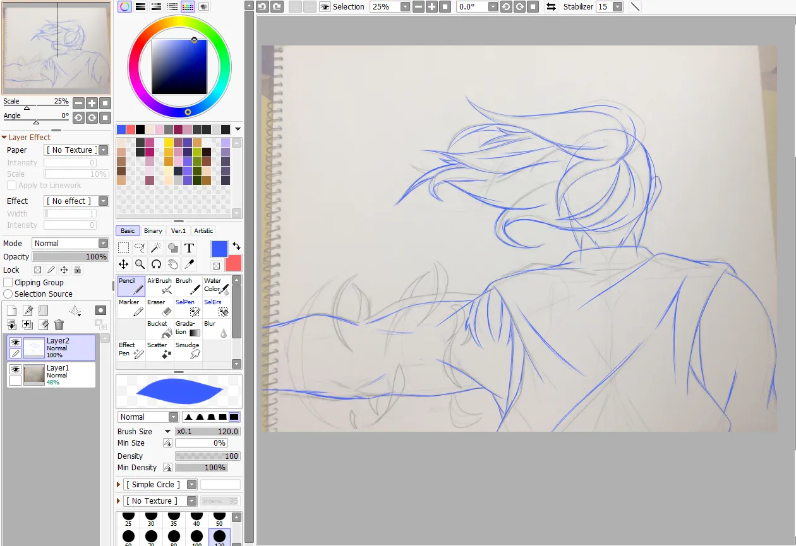The image size is (796, 546).
Task: Switch to the Binary tool tab
Action: point(153,231)
